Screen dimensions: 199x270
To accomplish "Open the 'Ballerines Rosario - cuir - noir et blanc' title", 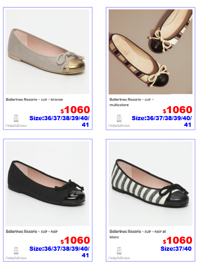I will 138,234.
